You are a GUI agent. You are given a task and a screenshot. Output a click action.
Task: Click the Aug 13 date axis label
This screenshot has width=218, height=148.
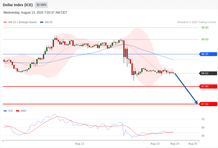(155, 144)
